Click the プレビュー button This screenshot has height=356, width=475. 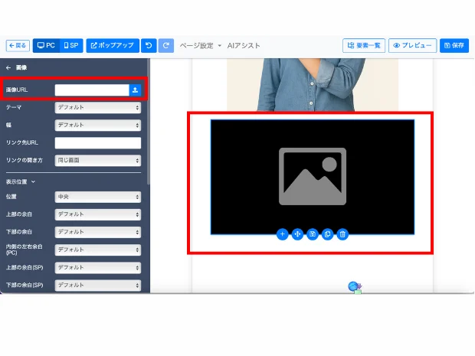click(x=412, y=45)
